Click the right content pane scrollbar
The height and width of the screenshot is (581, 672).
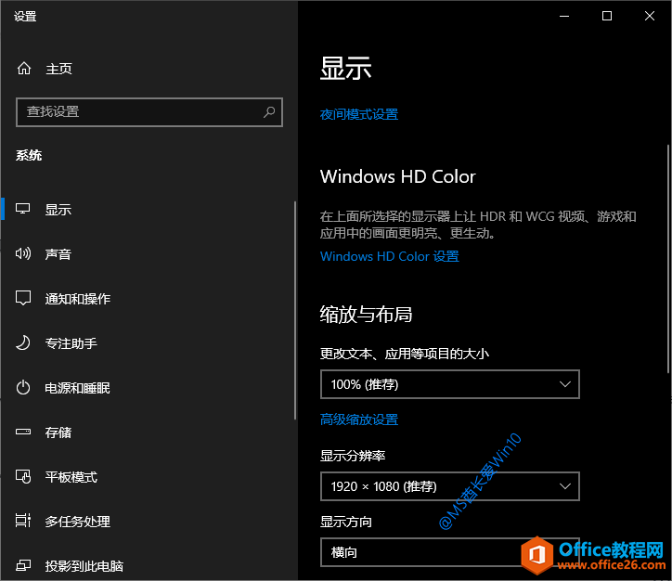[668, 259]
